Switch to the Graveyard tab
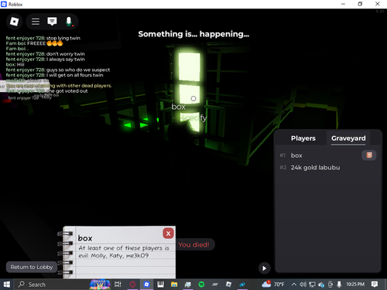 pyautogui.click(x=348, y=138)
